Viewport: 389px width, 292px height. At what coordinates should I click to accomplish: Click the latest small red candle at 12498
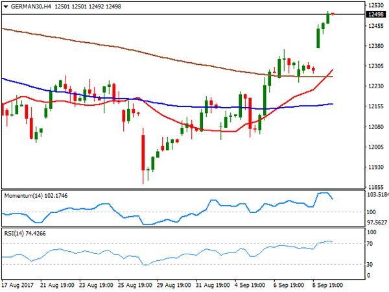[333, 14]
